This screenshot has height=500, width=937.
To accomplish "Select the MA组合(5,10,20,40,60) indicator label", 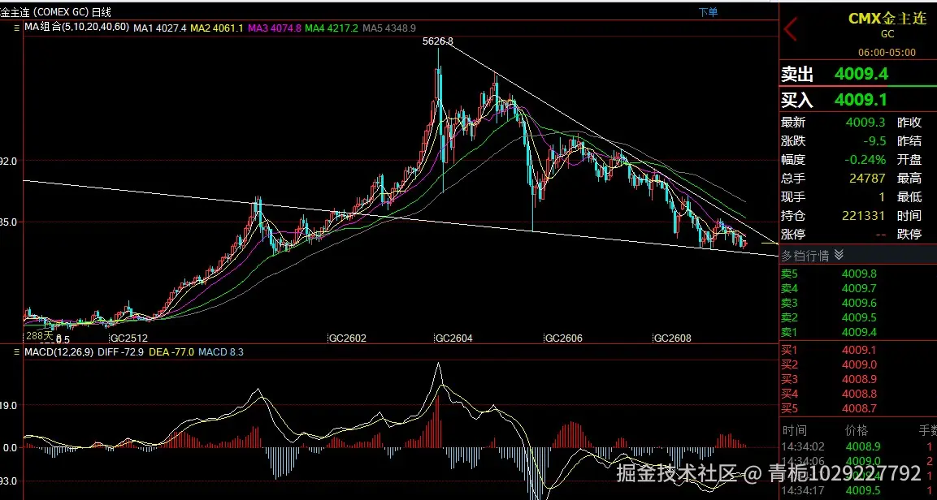I will (76, 28).
